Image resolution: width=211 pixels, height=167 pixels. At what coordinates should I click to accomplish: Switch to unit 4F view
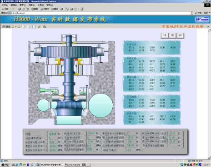(x=180, y=35)
